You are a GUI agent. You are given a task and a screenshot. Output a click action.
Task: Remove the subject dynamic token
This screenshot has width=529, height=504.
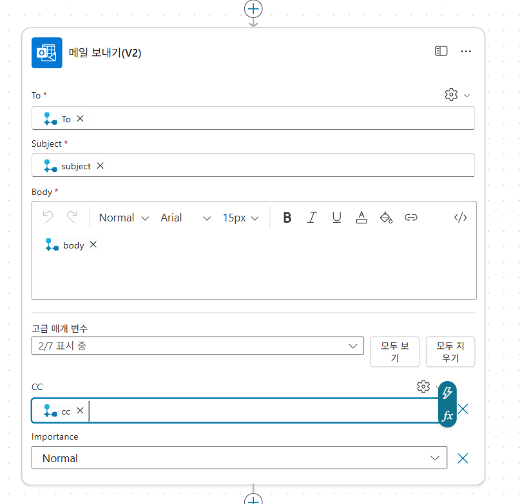[x=101, y=166]
